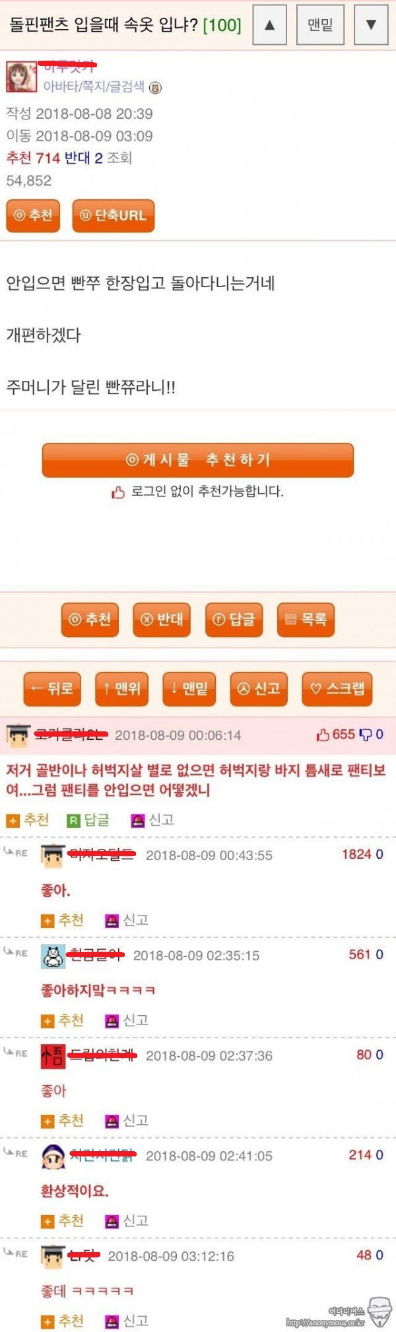Click the down arrow button in header
The image size is (396, 1332).
click(371, 24)
